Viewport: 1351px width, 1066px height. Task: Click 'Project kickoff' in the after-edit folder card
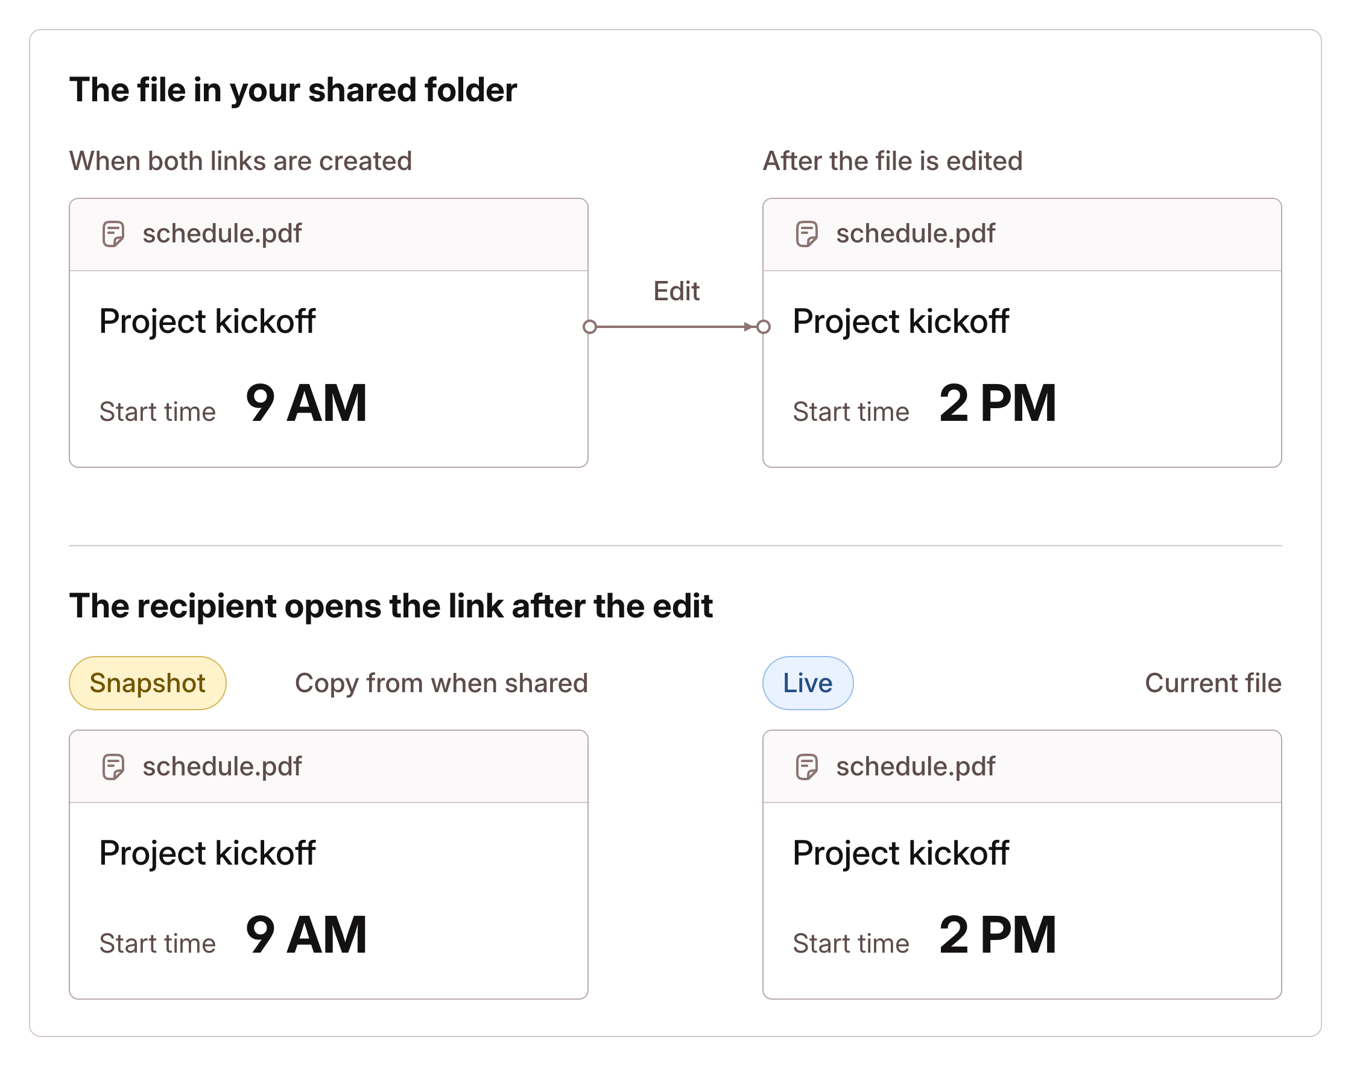point(901,321)
